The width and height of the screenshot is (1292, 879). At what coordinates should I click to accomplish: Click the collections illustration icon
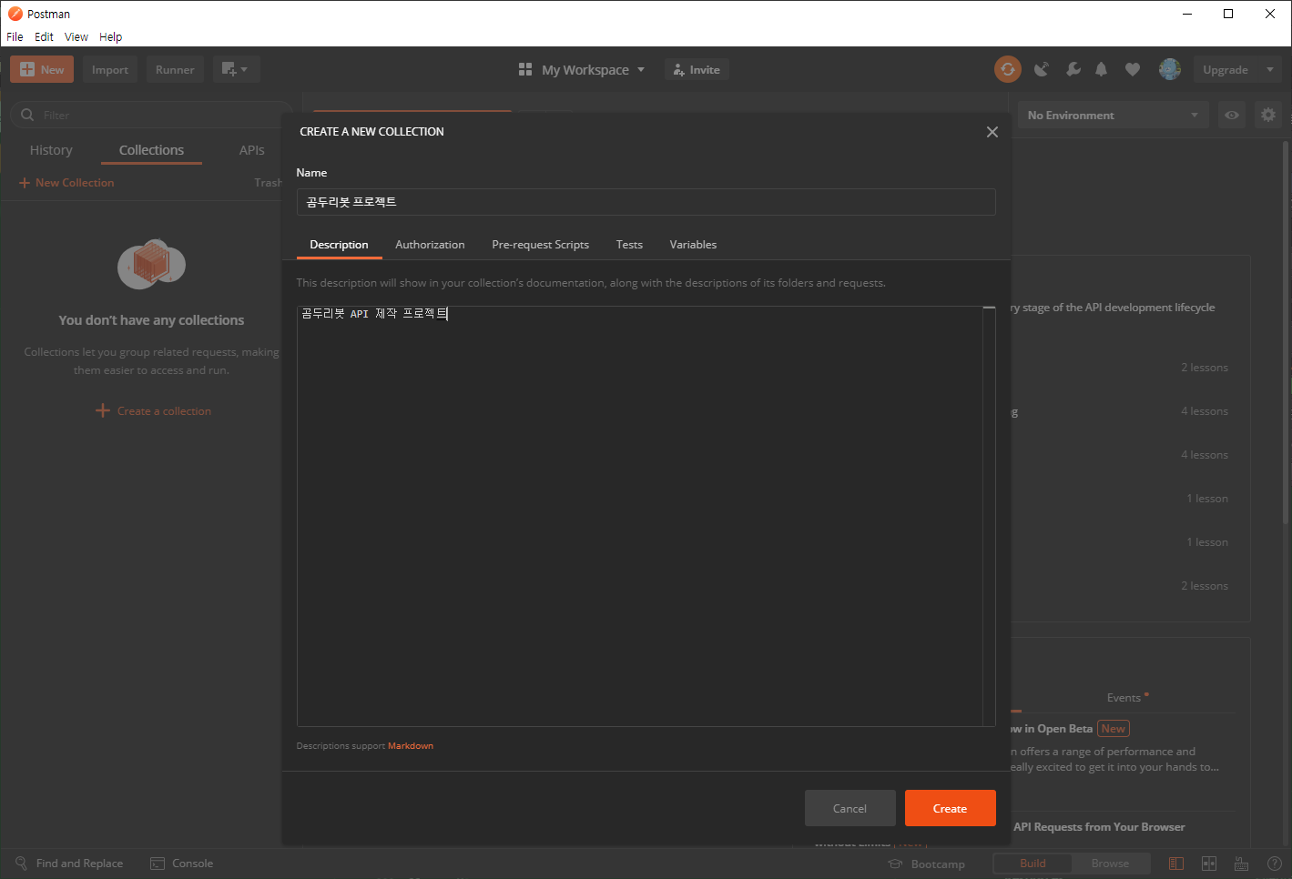coord(151,265)
